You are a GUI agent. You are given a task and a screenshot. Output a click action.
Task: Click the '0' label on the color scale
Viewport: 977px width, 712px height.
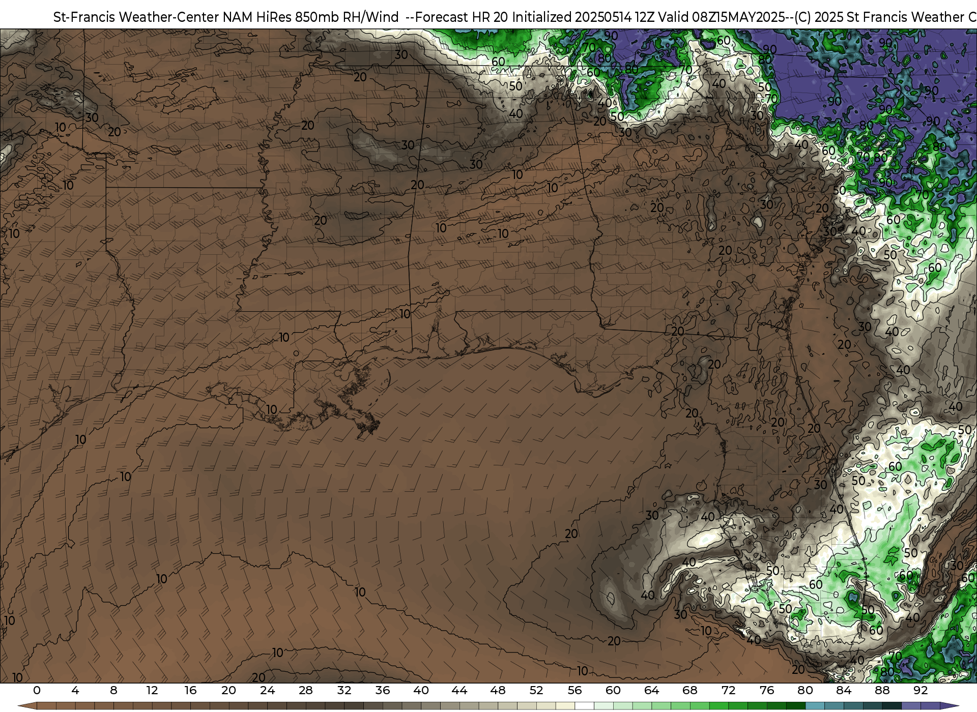coord(37,690)
